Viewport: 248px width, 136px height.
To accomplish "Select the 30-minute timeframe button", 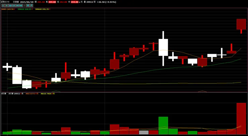I will (17, 6).
